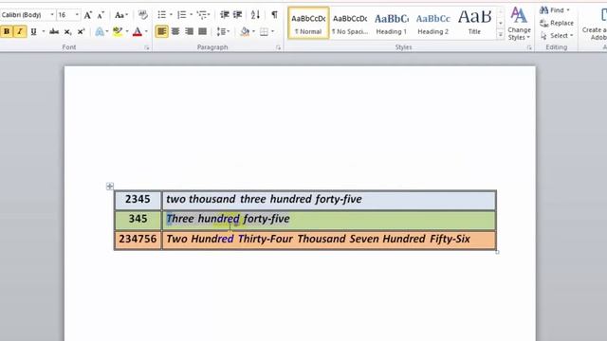Click Grow Font icon
Viewport: 607px width, 341px height.
(88, 15)
